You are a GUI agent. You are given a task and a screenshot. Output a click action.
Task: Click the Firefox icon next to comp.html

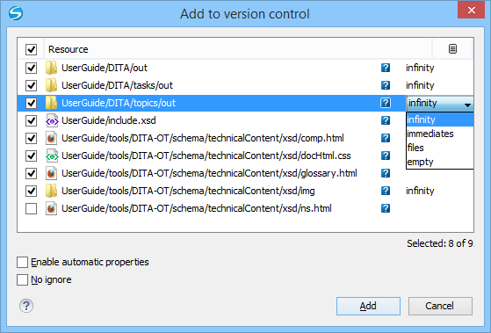[51, 138]
